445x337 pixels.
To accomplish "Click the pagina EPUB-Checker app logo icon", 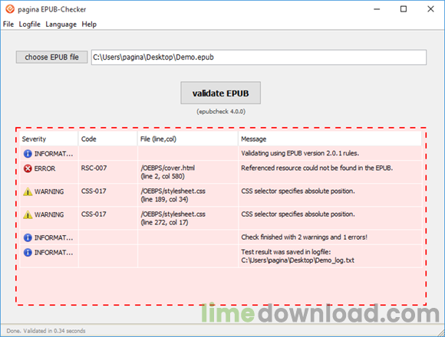I will [10, 9].
